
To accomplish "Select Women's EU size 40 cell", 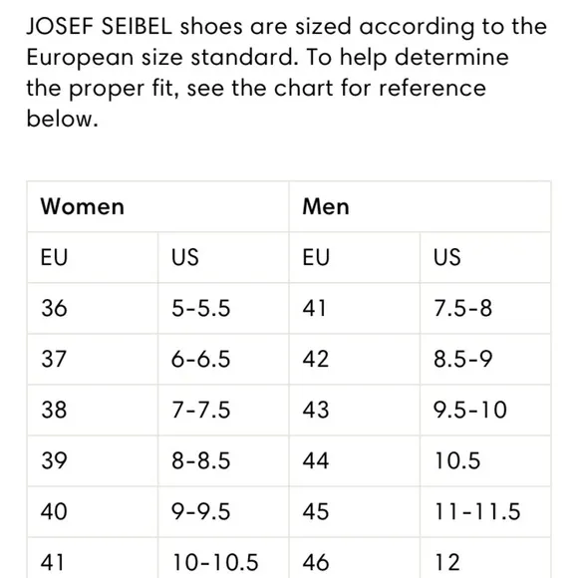I will pos(93,511).
